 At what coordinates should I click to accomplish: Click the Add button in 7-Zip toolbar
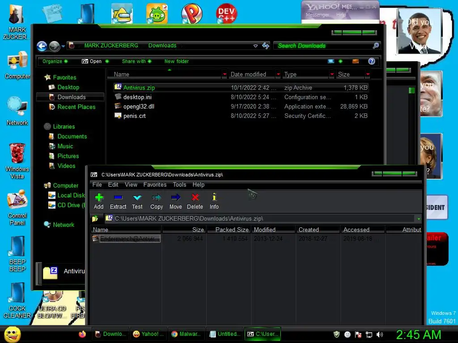99,201
